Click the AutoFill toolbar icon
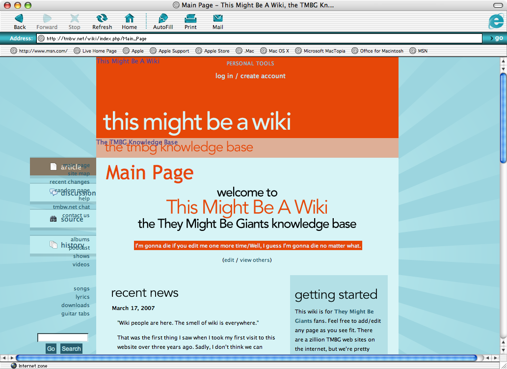Image resolution: width=507 pixels, height=369 pixels. (163, 22)
